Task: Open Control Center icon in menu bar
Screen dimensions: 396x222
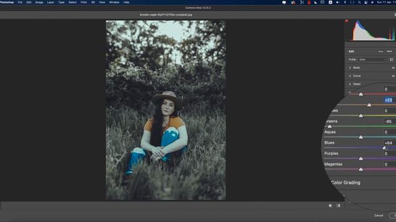Action: pyautogui.click(x=366, y=2)
